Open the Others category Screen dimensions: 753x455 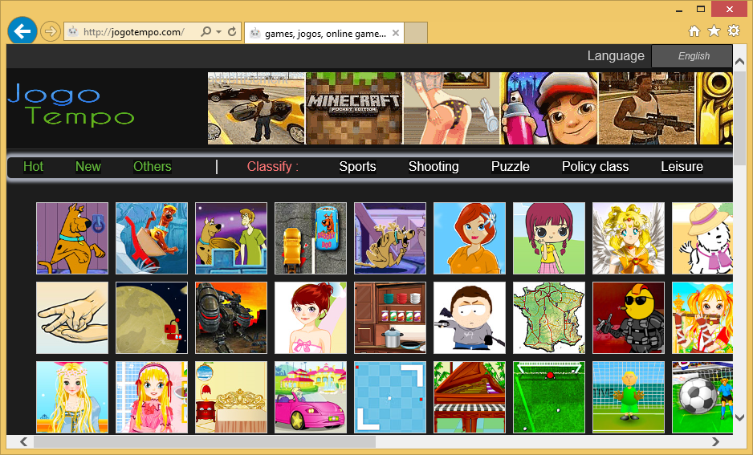pos(152,167)
